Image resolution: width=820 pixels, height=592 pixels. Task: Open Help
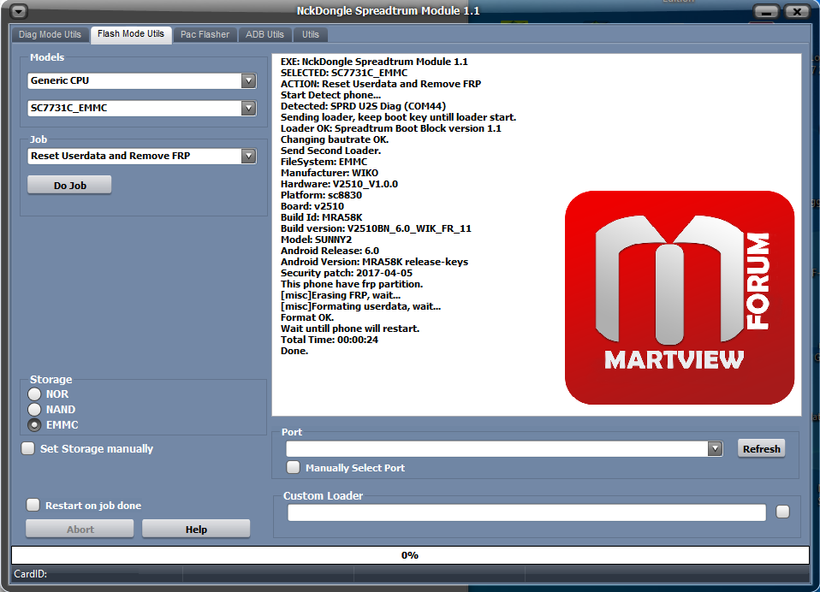click(196, 530)
